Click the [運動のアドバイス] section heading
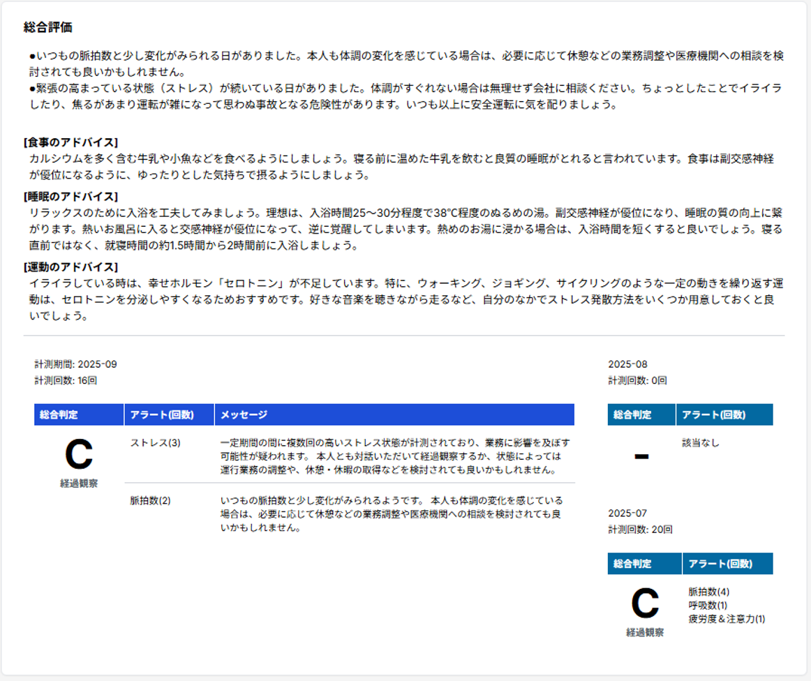This screenshot has height=681, width=811. 70,267
